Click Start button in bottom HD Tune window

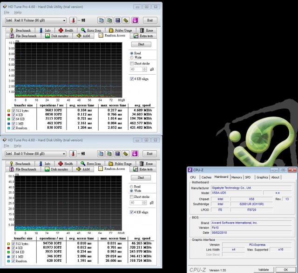point(141,177)
